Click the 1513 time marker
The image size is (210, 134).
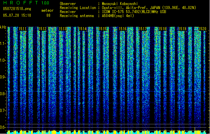(62, 29)
